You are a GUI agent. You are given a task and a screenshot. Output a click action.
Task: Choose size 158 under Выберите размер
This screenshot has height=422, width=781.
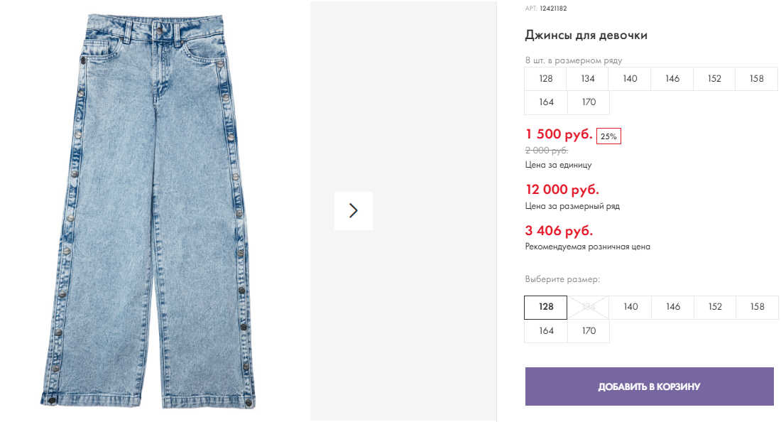point(757,307)
